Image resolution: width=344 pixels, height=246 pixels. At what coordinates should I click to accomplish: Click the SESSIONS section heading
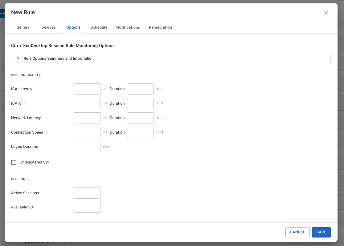click(x=19, y=179)
